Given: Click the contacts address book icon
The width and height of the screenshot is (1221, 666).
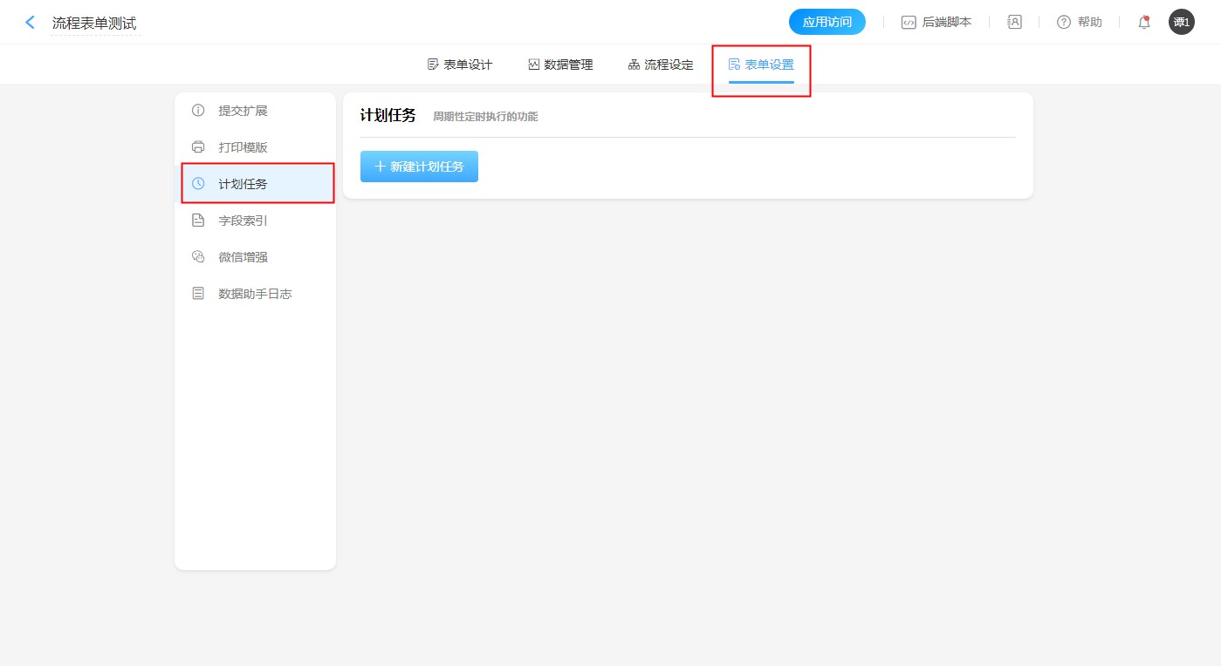Looking at the screenshot, I should tap(1014, 23).
